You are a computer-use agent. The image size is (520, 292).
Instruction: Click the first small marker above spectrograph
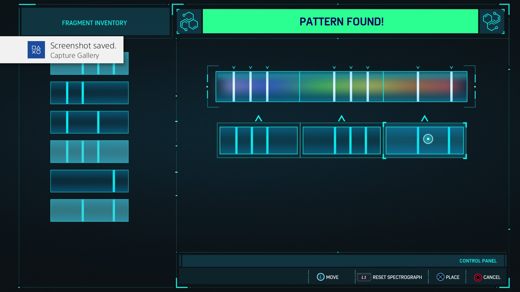point(234,68)
